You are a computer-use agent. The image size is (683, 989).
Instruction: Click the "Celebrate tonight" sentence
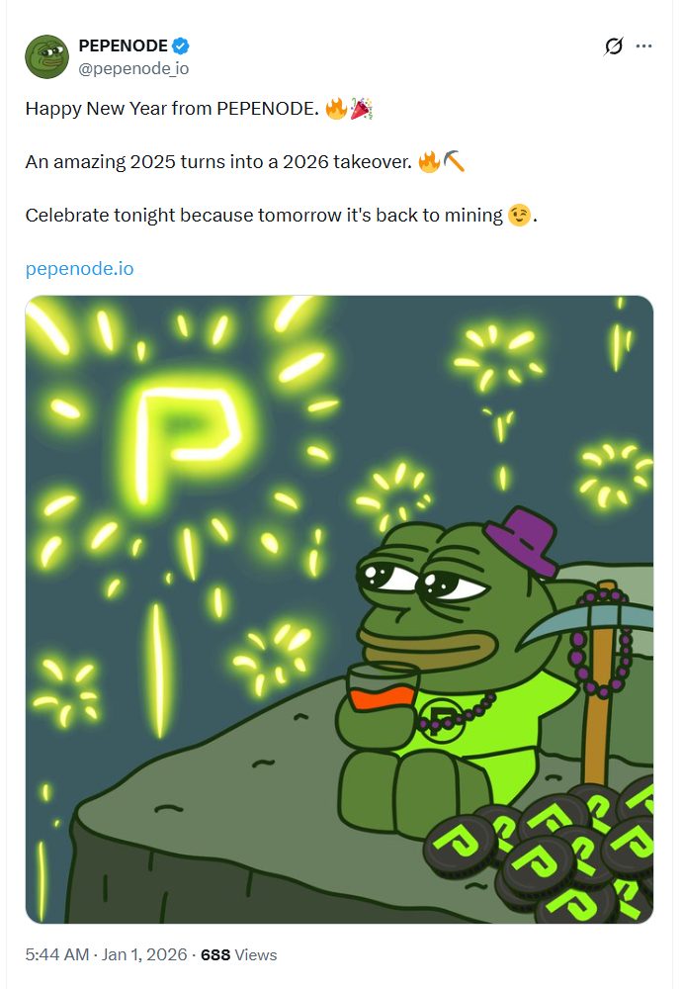264,215
